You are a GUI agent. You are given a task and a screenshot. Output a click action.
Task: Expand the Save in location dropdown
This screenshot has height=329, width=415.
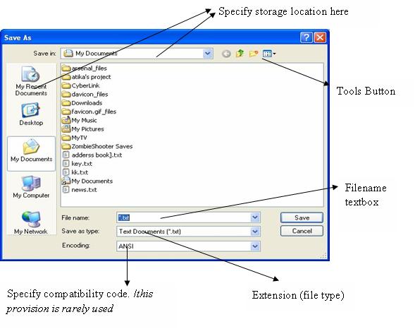point(208,54)
